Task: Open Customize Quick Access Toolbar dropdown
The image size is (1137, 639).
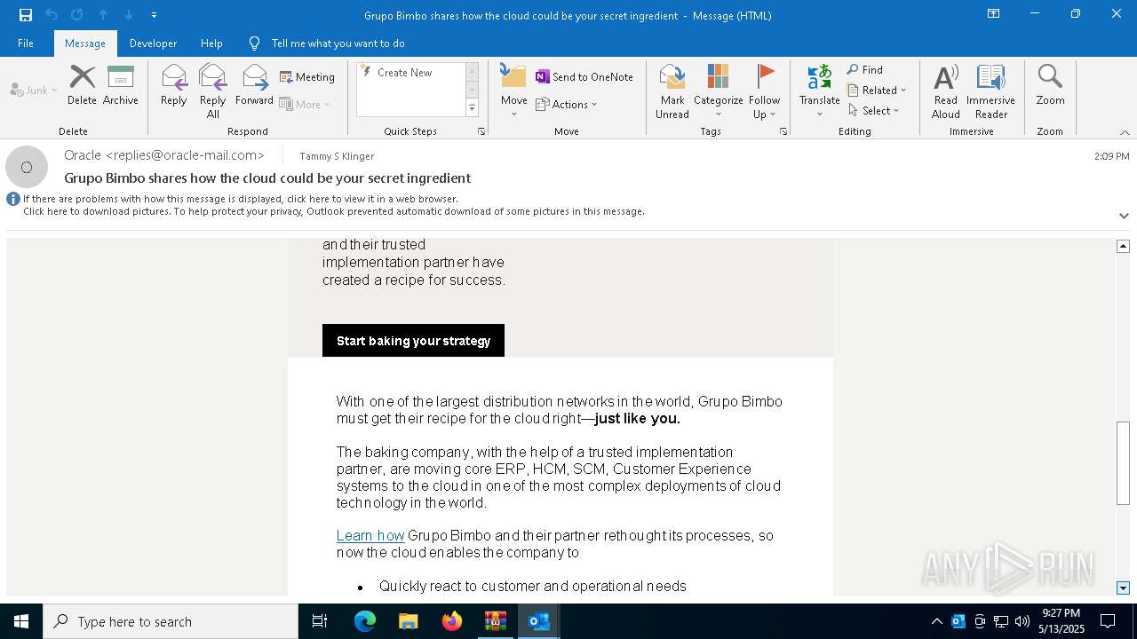Action: (154, 15)
